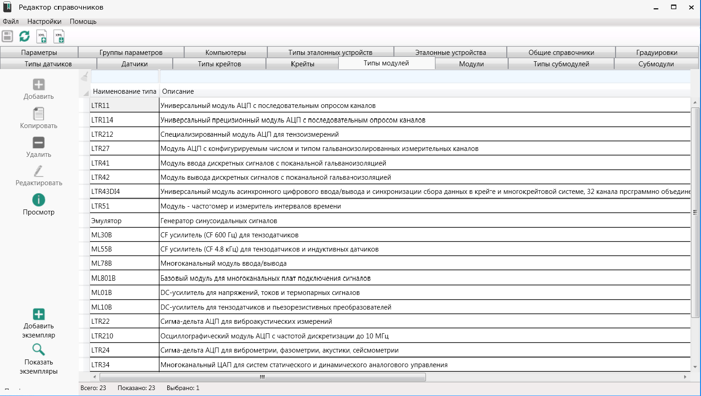Select the Типы модулей tab
Viewport: 701px width, 396px height.
tap(387, 63)
